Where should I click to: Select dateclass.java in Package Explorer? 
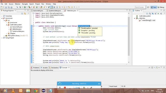17,29
